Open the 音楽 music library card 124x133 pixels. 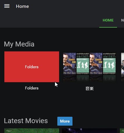click(89, 67)
